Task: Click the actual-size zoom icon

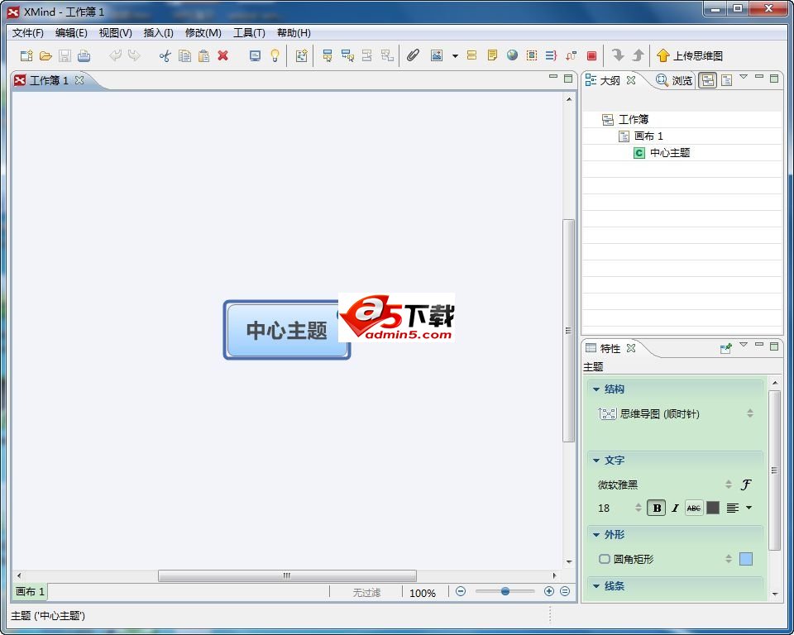Action: [x=565, y=591]
